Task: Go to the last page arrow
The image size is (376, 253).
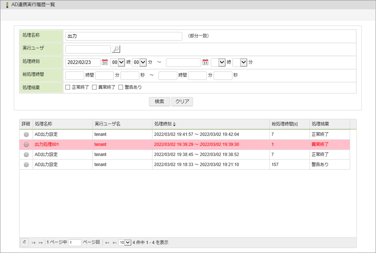Action: click(x=115, y=243)
